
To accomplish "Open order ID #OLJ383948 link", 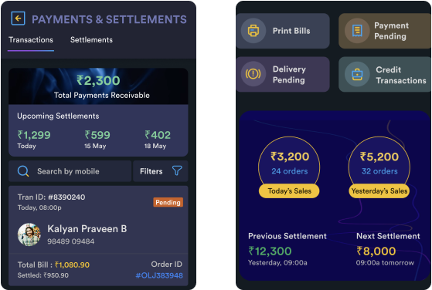I will point(159,275).
